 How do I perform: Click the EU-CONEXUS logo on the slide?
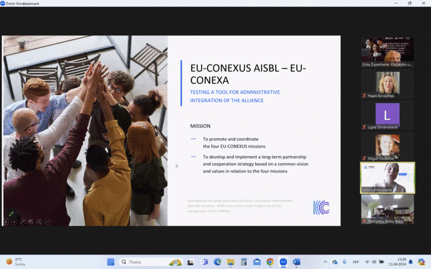pos(321,208)
